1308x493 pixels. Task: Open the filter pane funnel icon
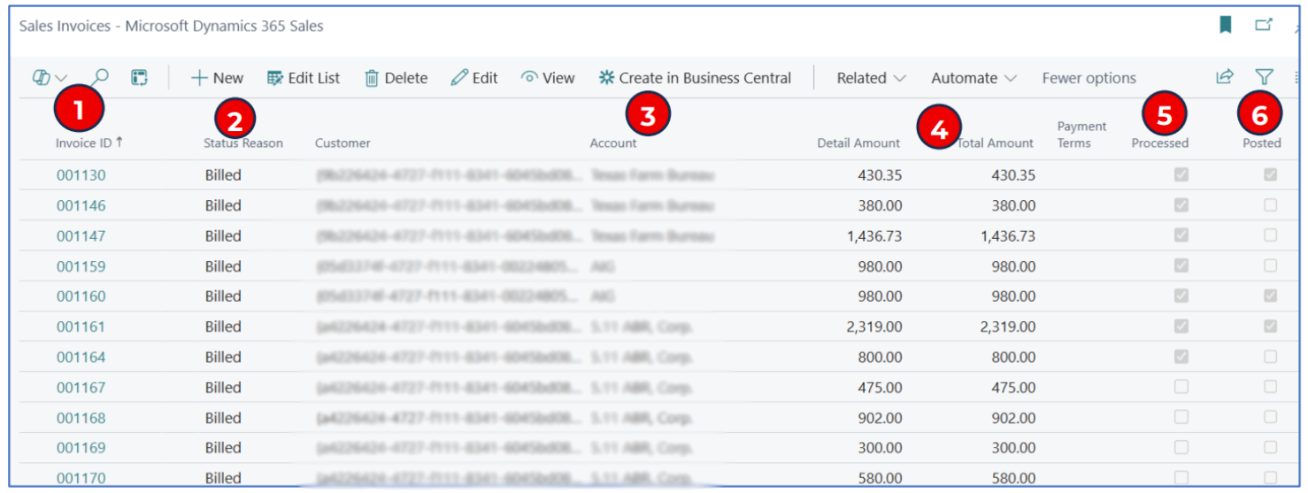pyautogui.click(x=1264, y=77)
